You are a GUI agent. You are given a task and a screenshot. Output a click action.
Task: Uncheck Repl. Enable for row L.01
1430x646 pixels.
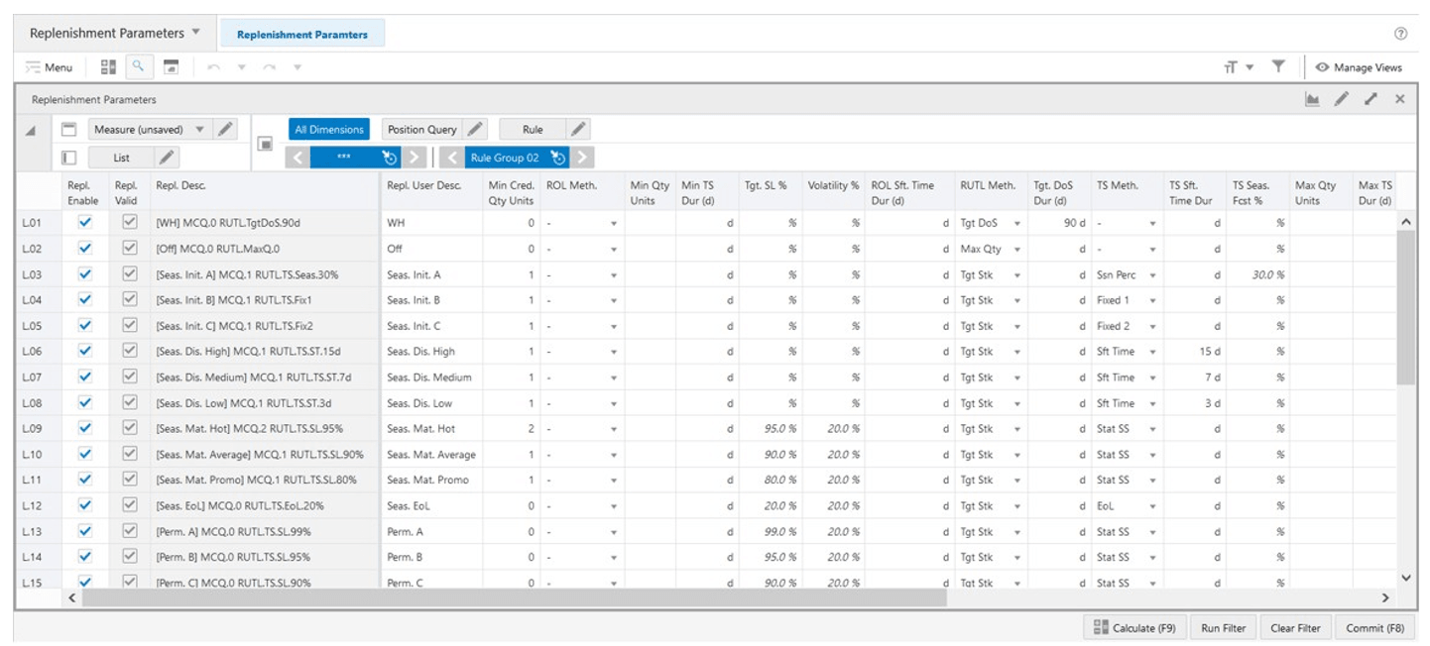click(x=84, y=223)
